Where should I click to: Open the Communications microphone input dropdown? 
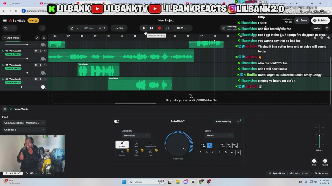pos(24,123)
